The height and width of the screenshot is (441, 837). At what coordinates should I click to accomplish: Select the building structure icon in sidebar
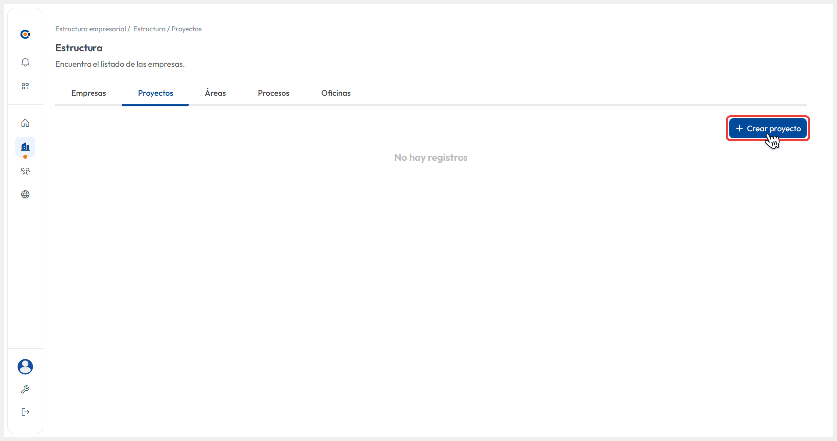[25, 147]
